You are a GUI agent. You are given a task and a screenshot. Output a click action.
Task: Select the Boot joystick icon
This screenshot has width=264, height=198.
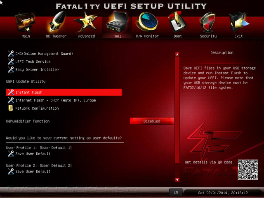click(177, 22)
